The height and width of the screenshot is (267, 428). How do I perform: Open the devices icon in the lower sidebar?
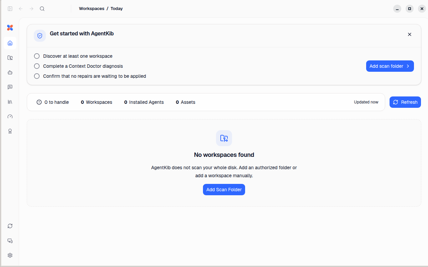10,241
